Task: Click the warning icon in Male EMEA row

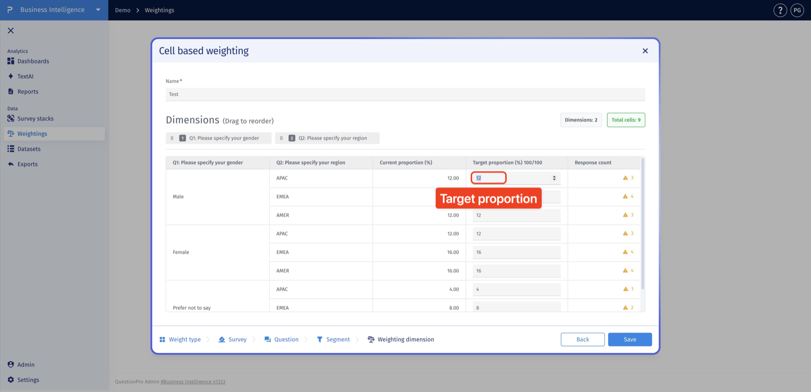Action: click(x=625, y=197)
